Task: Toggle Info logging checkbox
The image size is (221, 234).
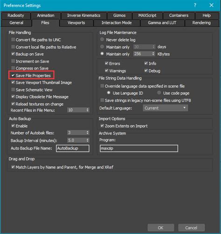Action: 146,63
